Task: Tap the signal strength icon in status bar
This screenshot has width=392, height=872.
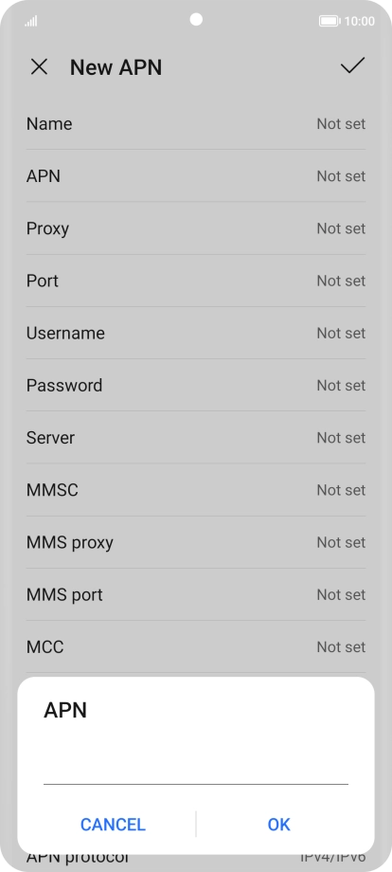Action: 31,21
